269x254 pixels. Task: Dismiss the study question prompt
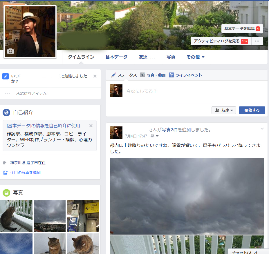click(95, 76)
